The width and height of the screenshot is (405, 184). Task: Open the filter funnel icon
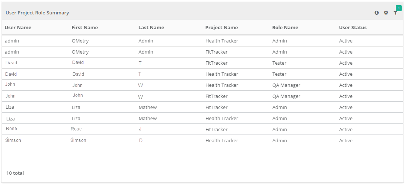tap(395, 13)
